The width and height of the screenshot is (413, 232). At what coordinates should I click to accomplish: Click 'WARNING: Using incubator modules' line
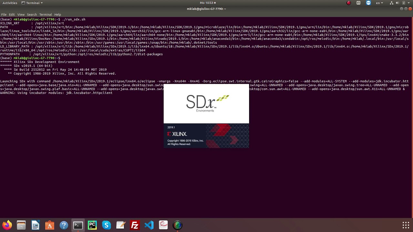56,93
